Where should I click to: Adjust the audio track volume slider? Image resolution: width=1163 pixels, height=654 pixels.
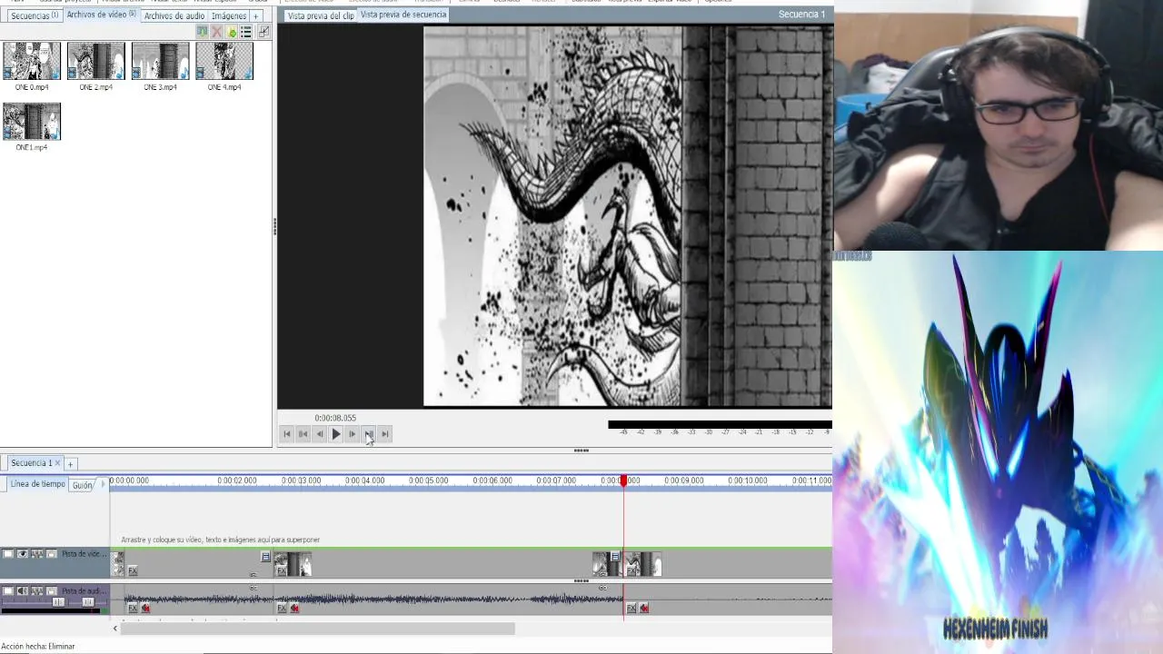pos(58,602)
